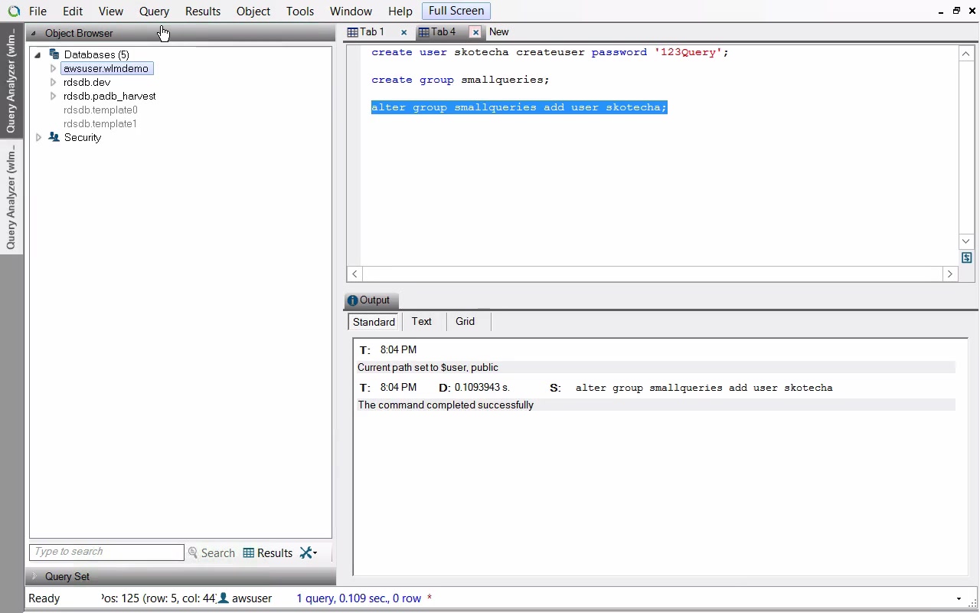Close Tab 4 with its X icon

[x=475, y=32]
